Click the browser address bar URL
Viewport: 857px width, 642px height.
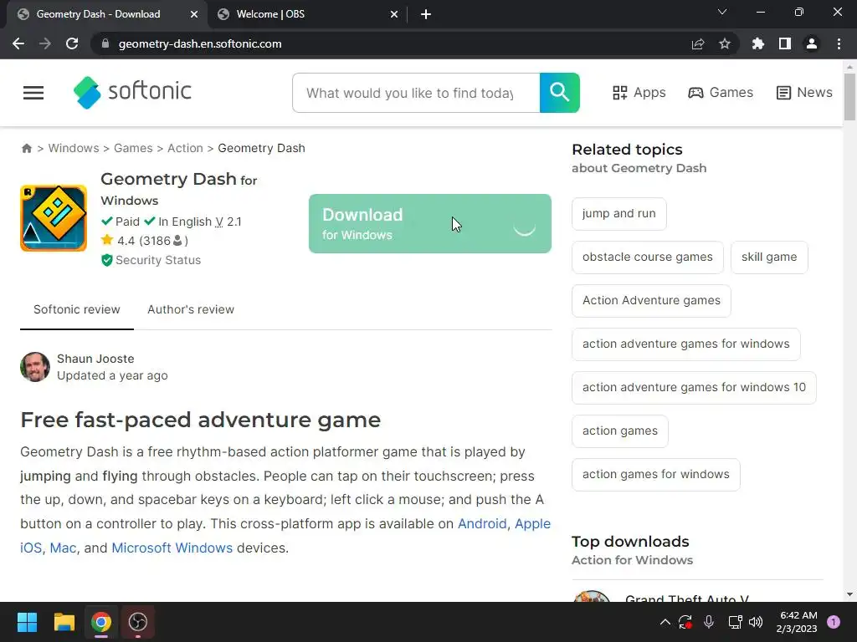point(200,43)
